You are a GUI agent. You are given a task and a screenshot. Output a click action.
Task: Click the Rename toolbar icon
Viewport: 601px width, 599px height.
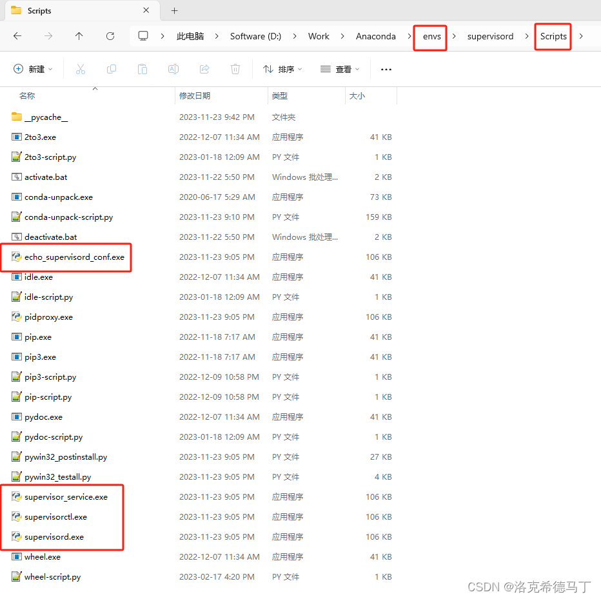[173, 69]
